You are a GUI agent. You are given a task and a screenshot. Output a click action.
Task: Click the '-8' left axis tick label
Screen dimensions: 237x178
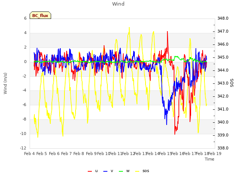pyautogui.click(x=24, y=119)
